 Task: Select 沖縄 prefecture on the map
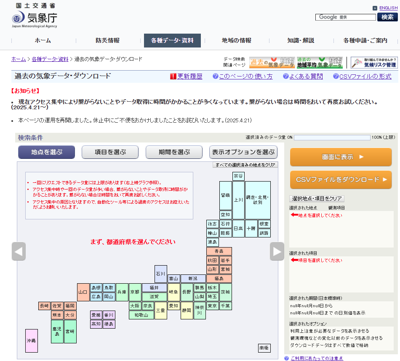(x=32, y=340)
